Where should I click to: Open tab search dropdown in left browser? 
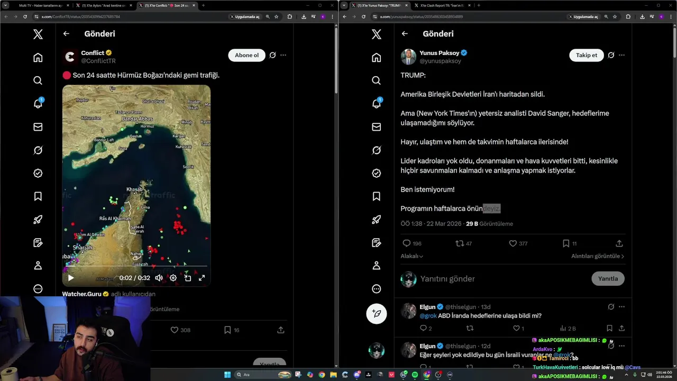(x=6, y=5)
